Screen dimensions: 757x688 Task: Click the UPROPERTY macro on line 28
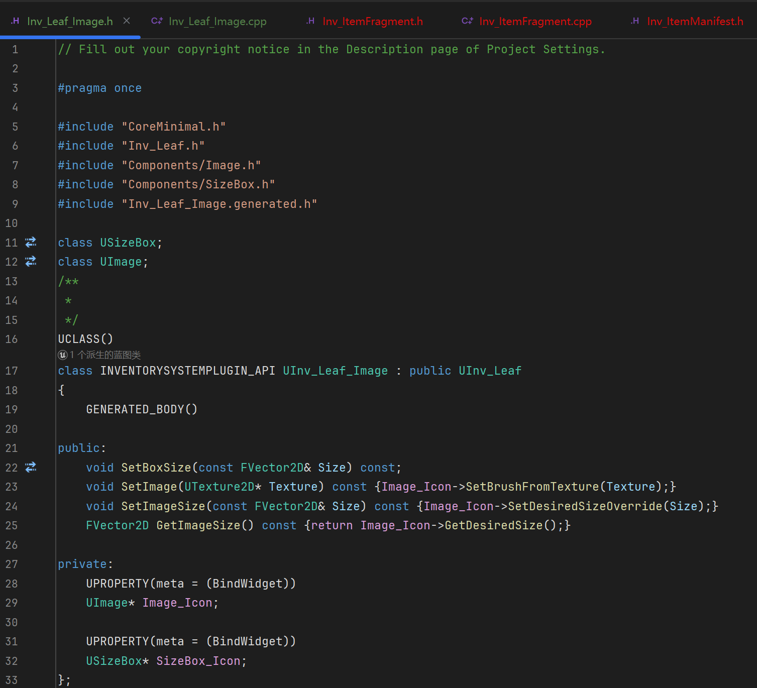pyautogui.click(x=118, y=584)
